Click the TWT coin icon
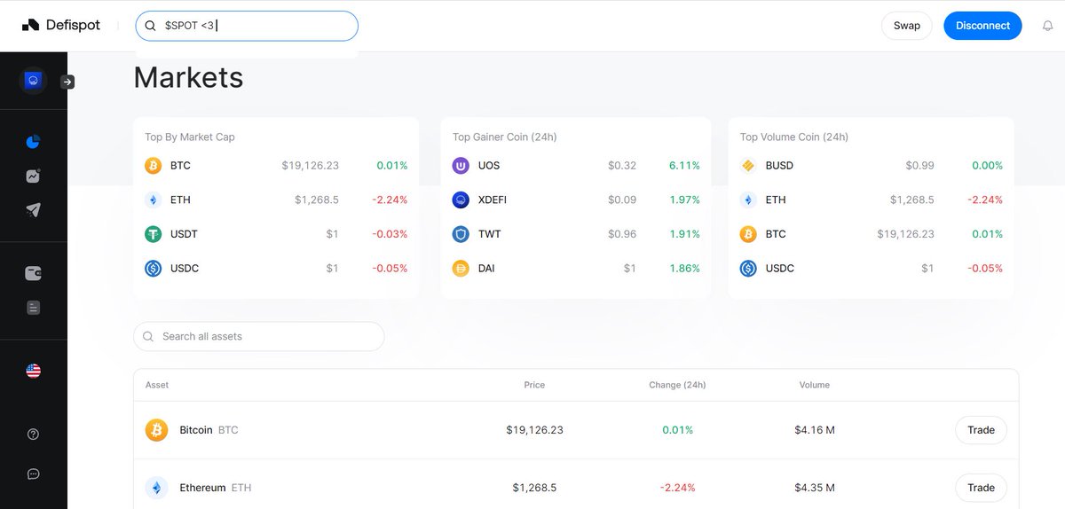This screenshot has width=1065, height=509. (461, 234)
